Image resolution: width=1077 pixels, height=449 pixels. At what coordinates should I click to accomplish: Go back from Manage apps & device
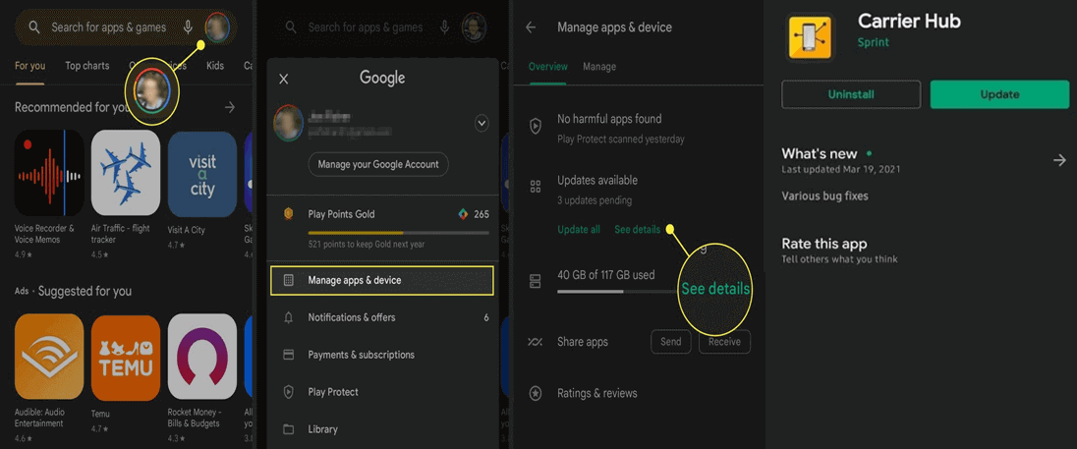tap(531, 28)
